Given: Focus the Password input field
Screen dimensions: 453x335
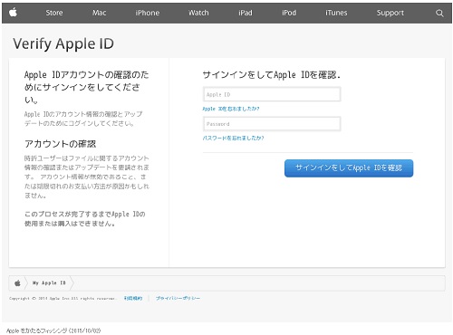Looking at the screenshot, I should coord(272,124).
